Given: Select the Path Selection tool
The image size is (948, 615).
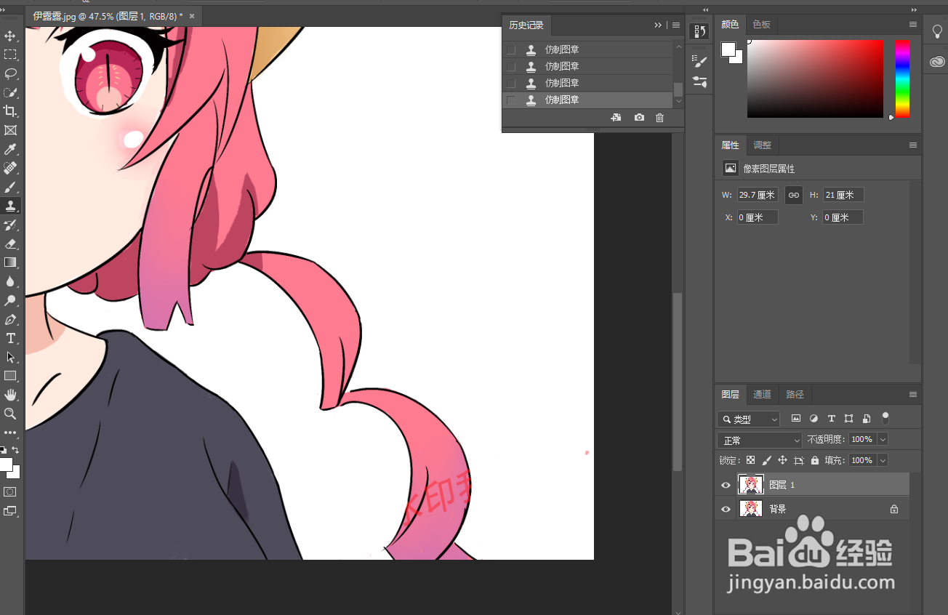Looking at the screenshot, I should pyautogui.click(x=10, y=357).
